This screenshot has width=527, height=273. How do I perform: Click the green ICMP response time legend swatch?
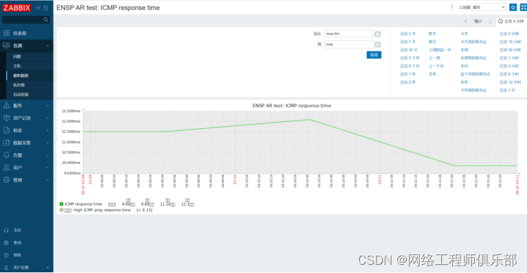(61, 204)
